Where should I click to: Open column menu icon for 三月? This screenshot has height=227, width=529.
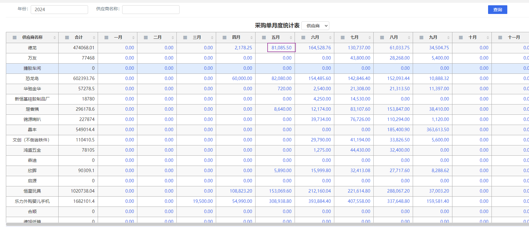click(x=185, y=38)
